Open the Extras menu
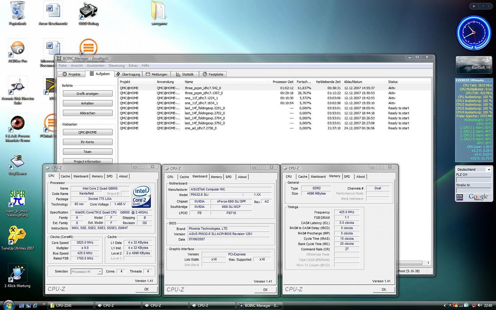496x310 pixels. [x=133, y=65]
